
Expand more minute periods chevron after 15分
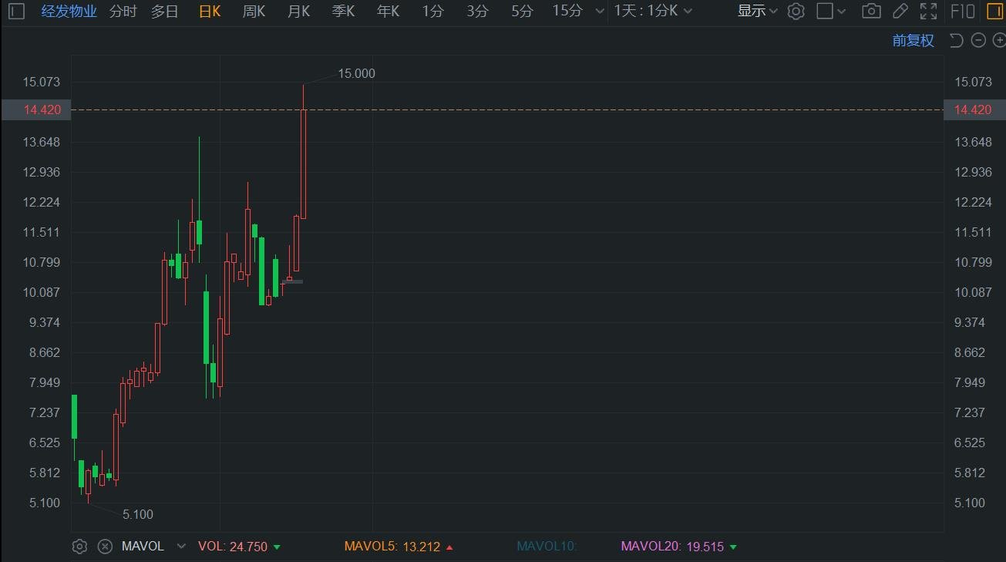[601, 12]
